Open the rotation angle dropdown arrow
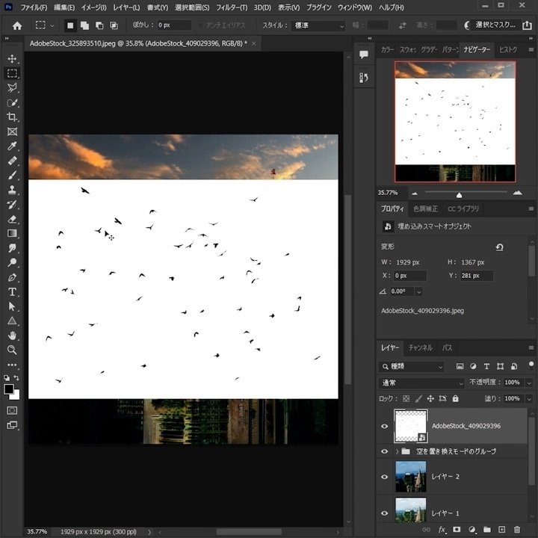This screenshot has width=538, height=538. click(x=418, y=292)
